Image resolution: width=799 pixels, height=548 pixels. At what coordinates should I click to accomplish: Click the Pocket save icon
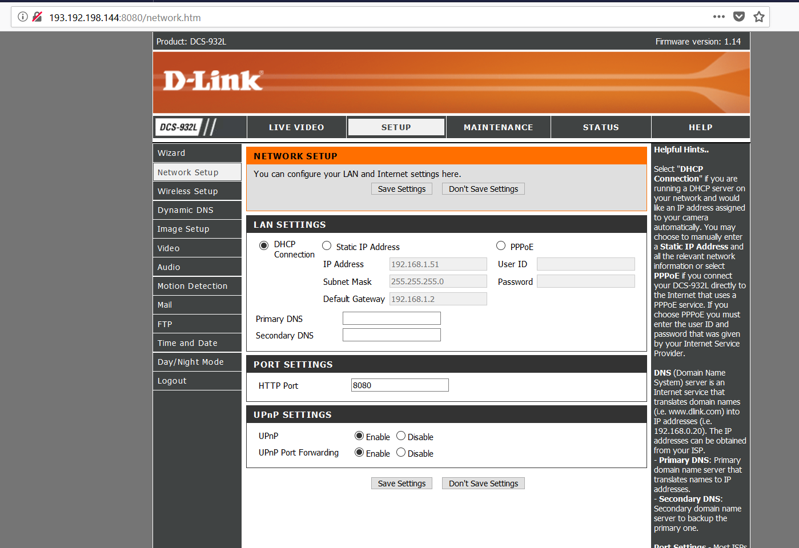coord(739,17)
